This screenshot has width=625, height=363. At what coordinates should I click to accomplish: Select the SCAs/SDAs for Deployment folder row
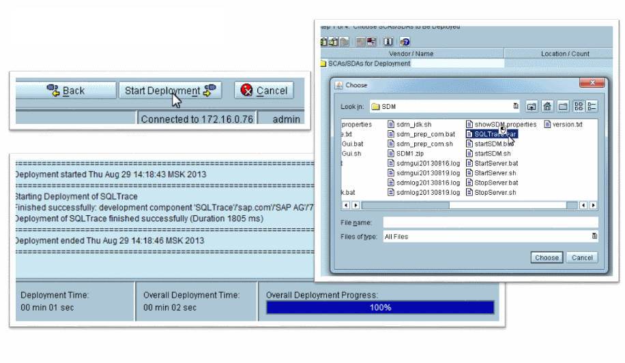click(365, 63)
